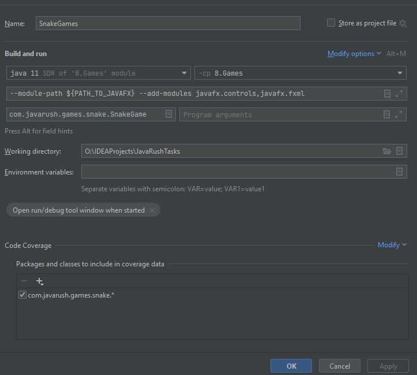Click the folder icon to browse working directory
The width and height of the screenshot is (417, 375).
pos(387,151)
